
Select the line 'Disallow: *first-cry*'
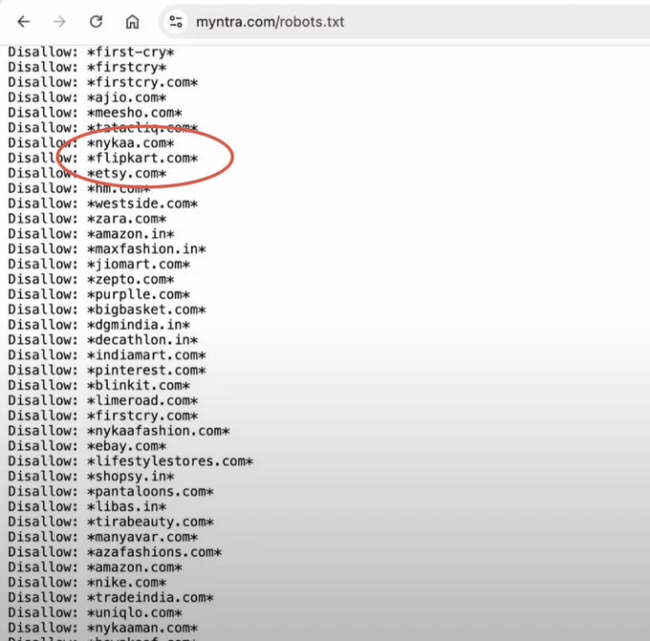click(x=91, y=53)
